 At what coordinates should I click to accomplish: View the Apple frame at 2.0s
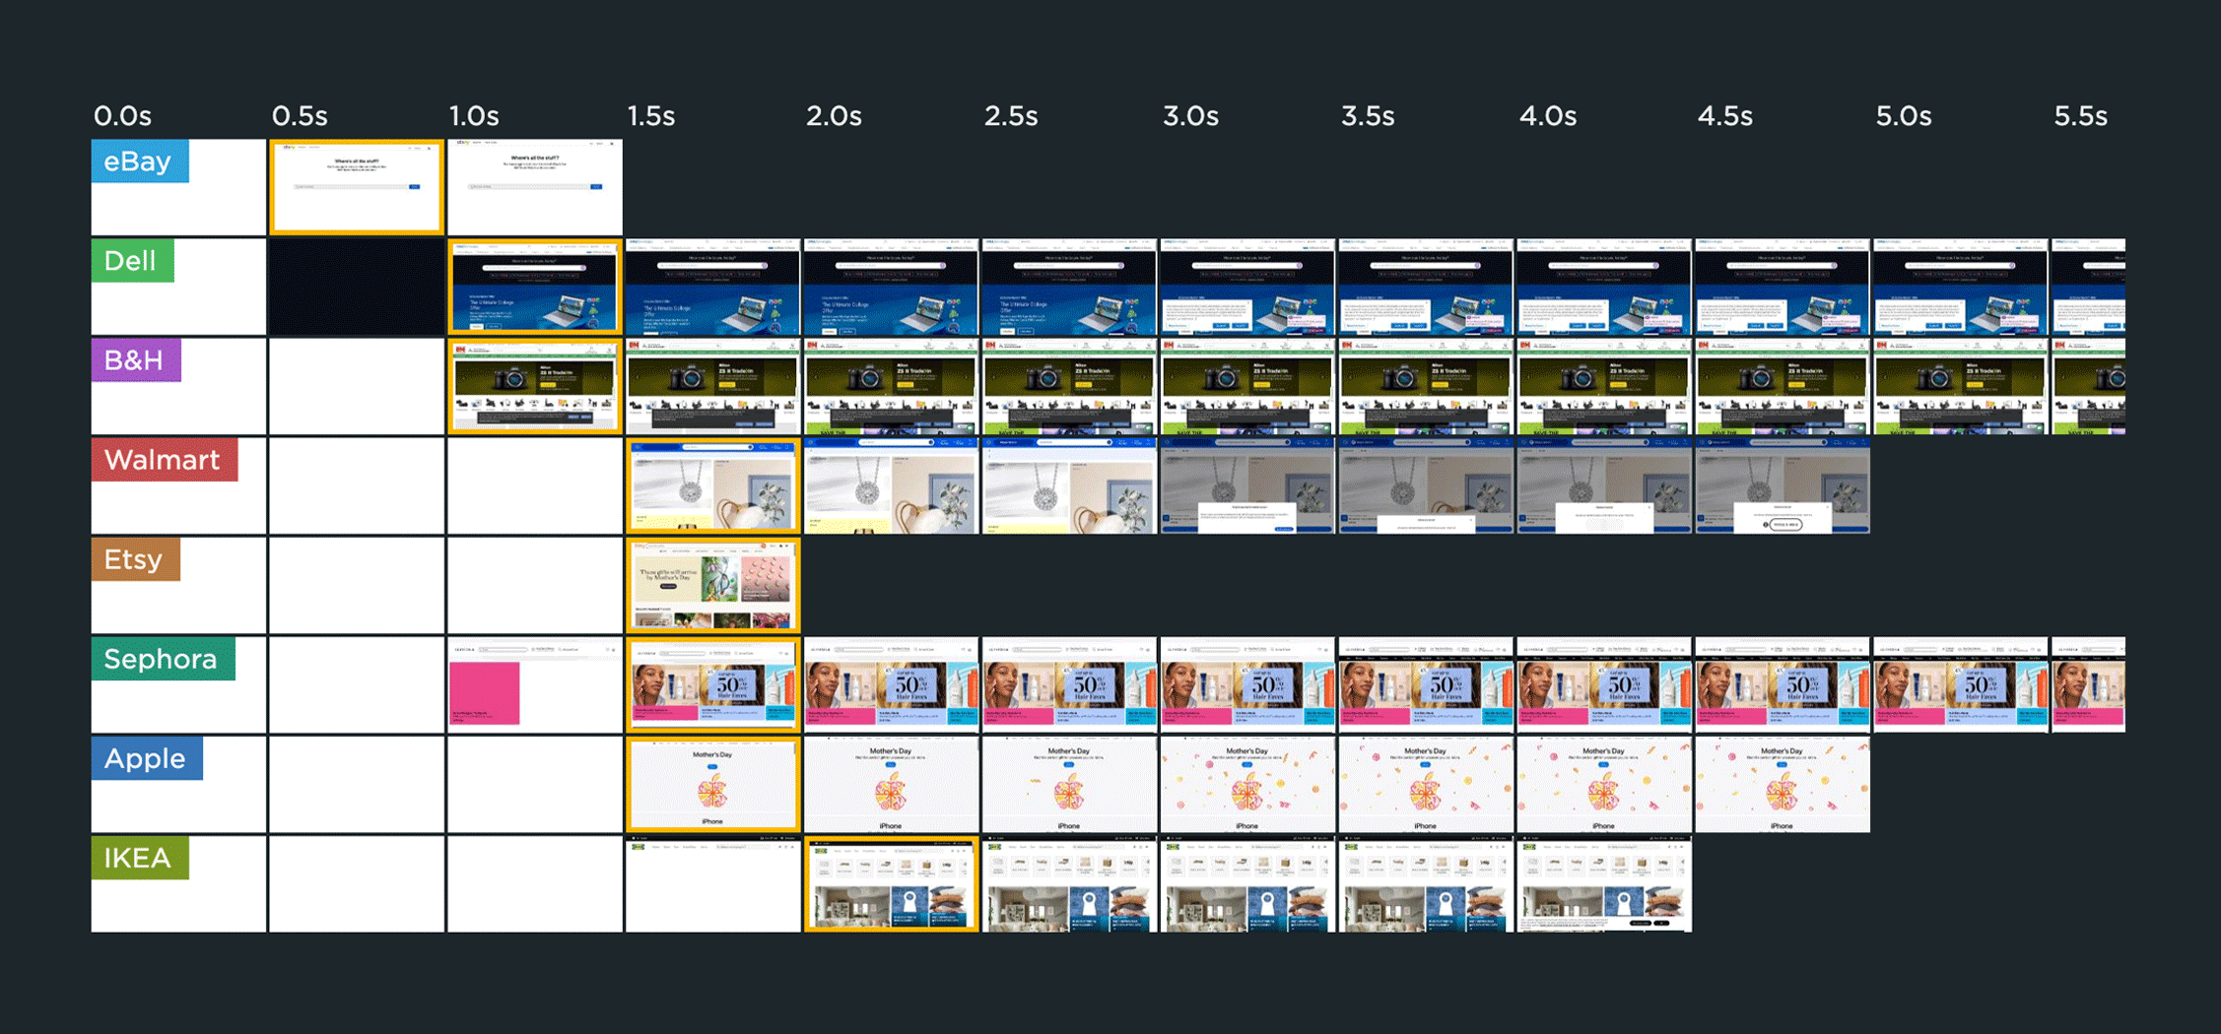(892, 784)
